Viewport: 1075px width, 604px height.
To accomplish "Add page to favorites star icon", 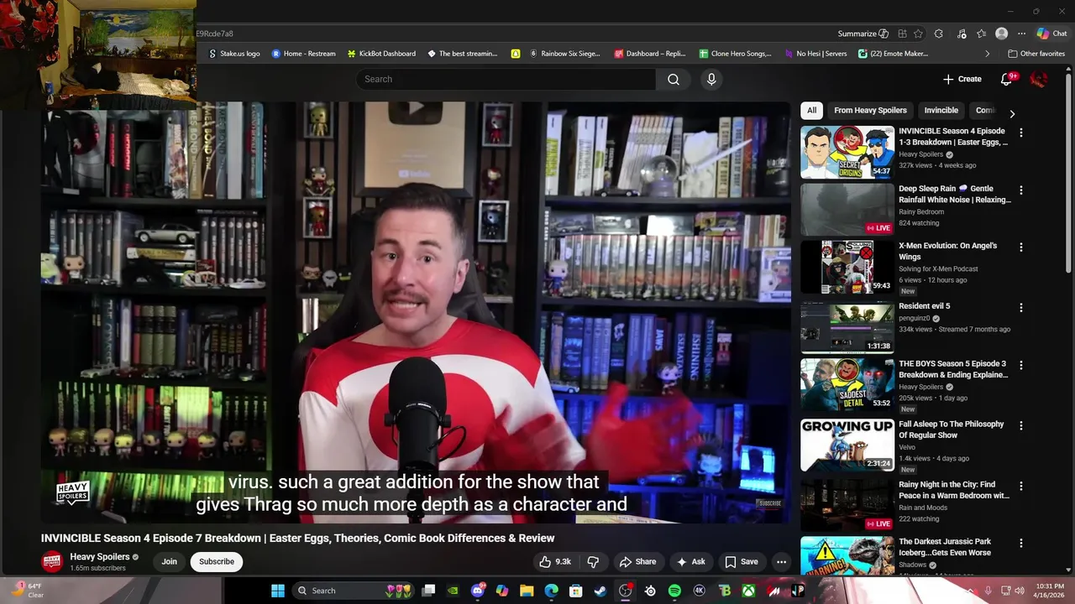I will click(918, 34).
